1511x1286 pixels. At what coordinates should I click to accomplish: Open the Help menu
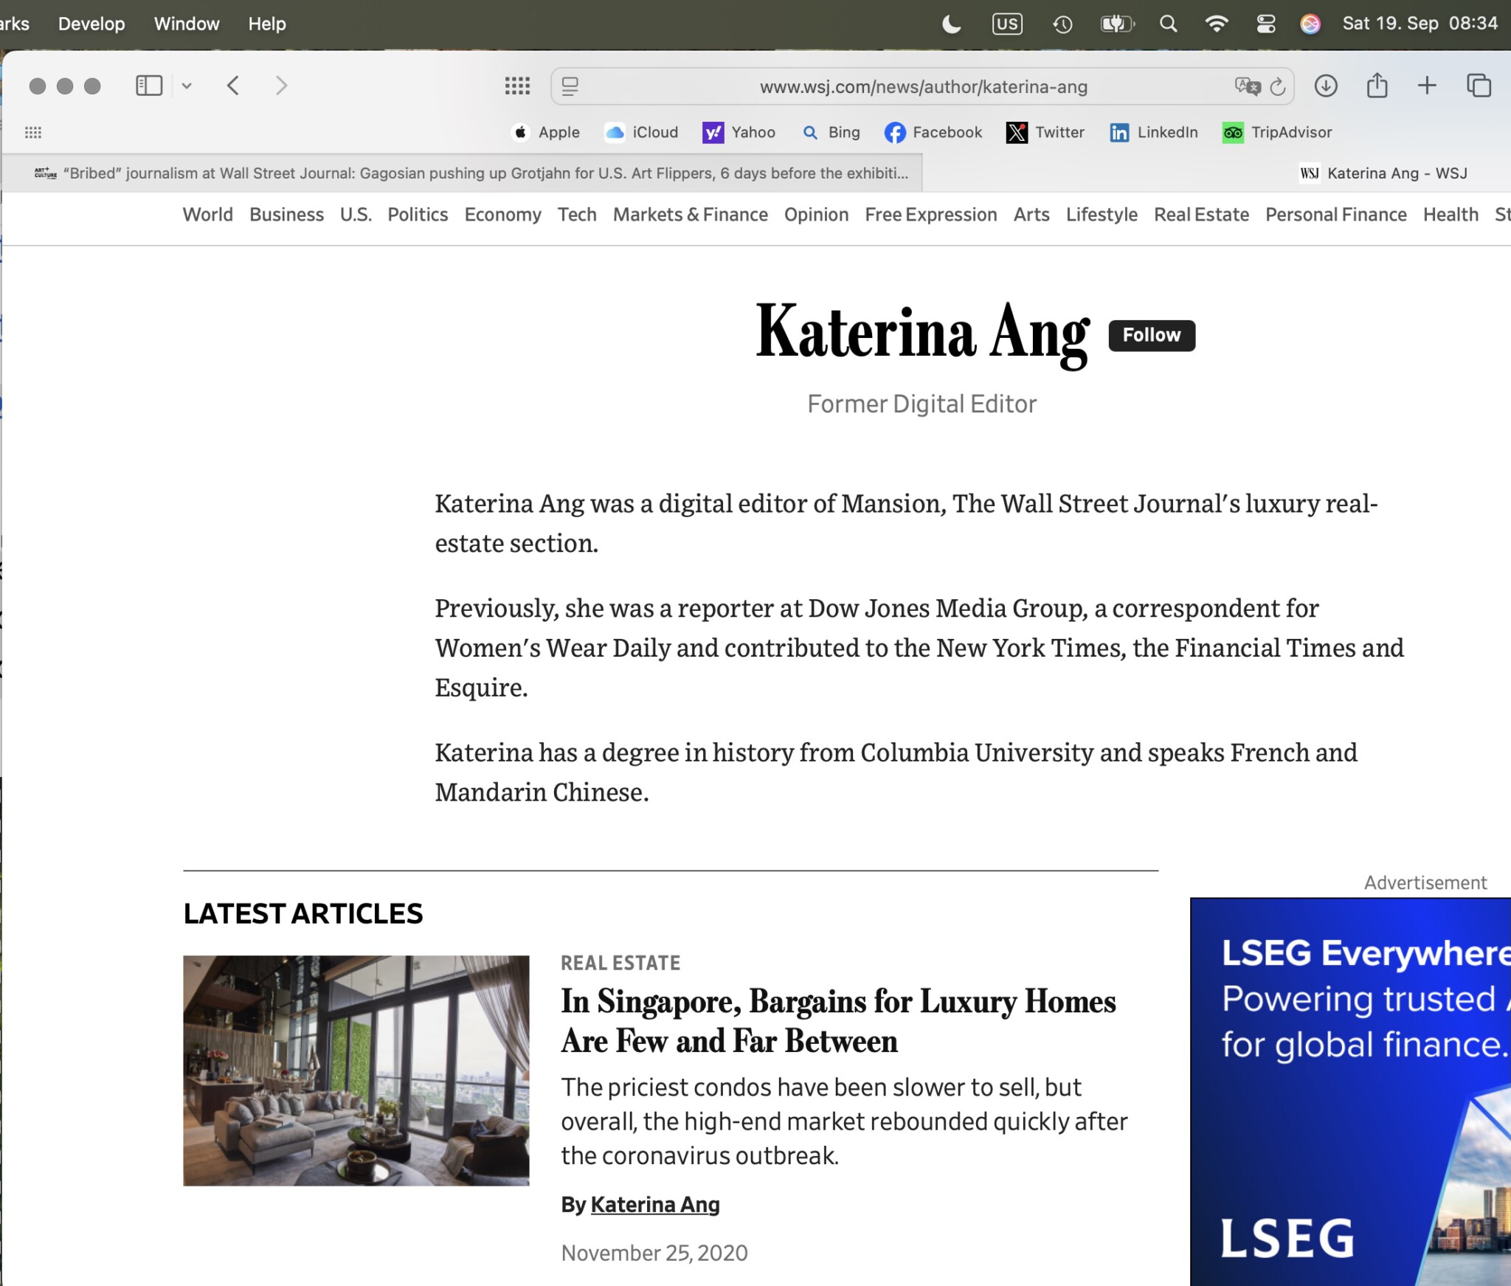[267, 24]
